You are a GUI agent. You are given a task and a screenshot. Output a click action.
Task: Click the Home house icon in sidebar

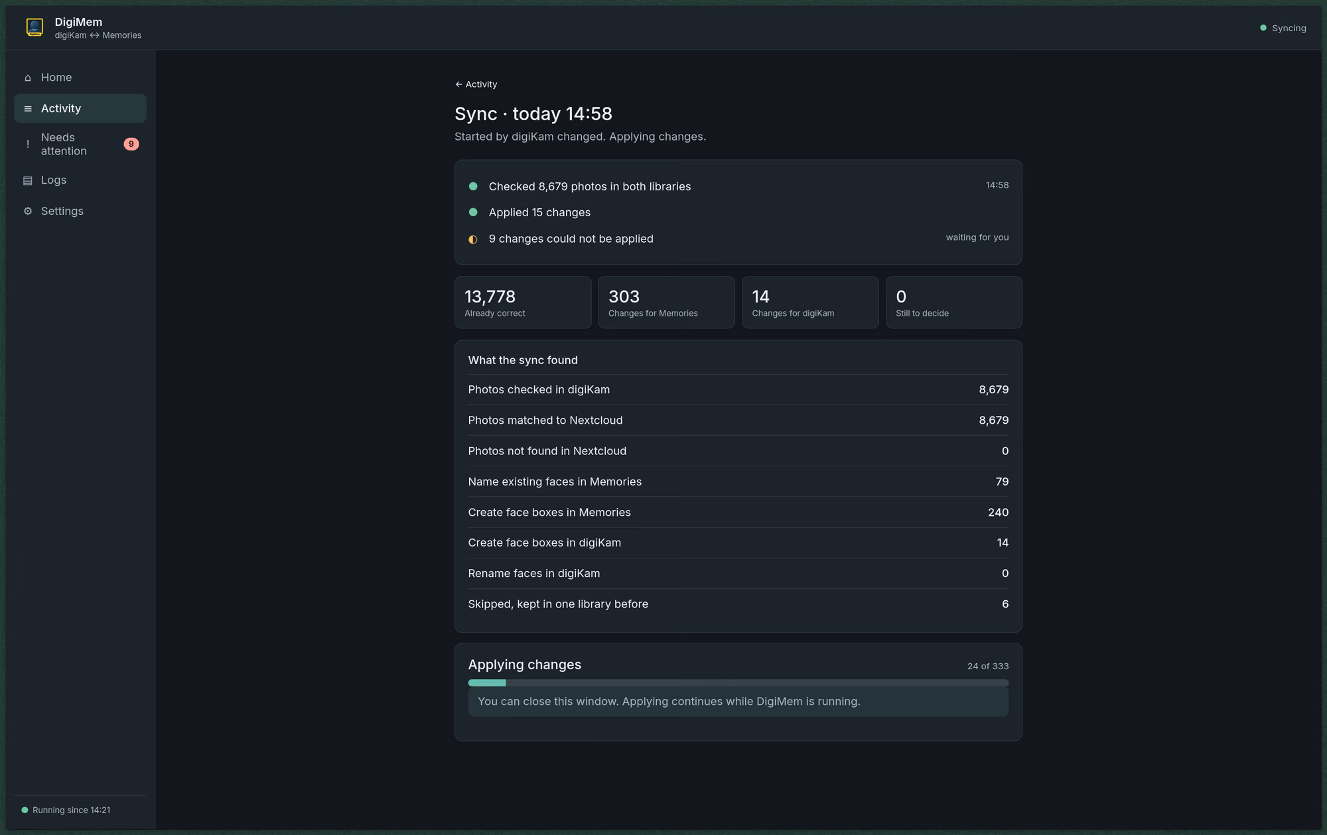28,78
